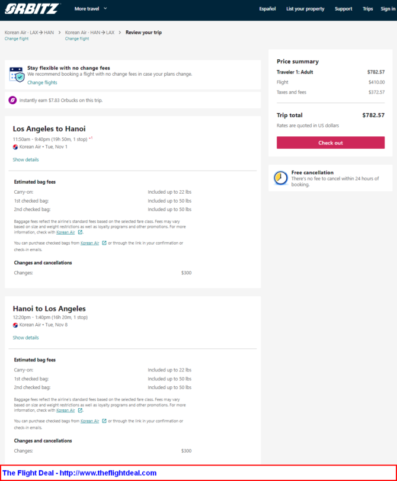The height and width of the screenshot is (481, 397).
Task: Click the calendar shield no-change-fees icon
Action: [x=17, y=75]
